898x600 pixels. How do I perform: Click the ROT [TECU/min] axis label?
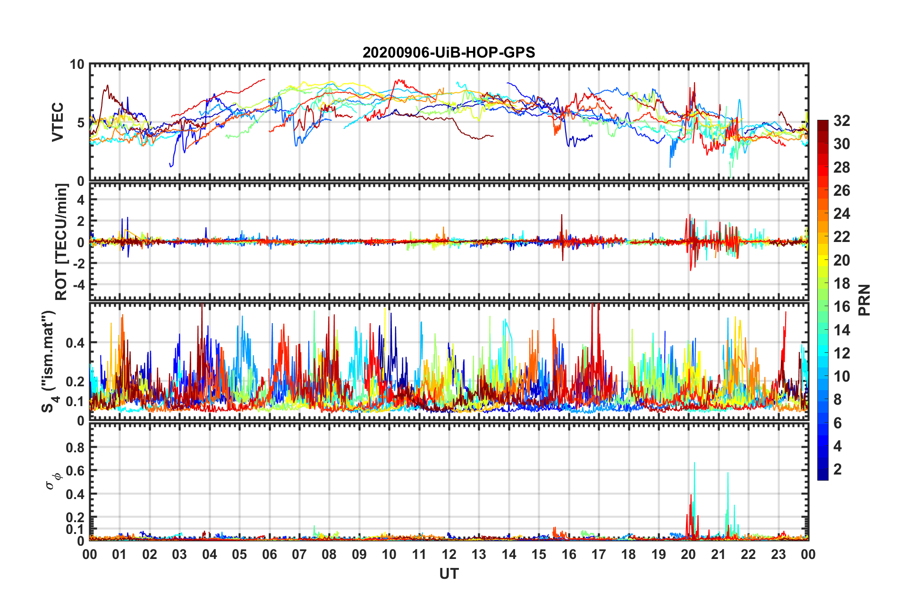(x=61, y=242)
